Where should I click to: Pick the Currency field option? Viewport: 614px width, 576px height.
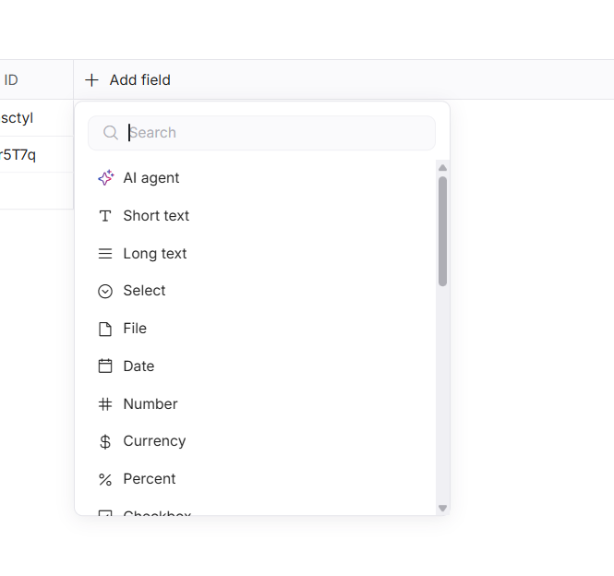coord(154,441)
